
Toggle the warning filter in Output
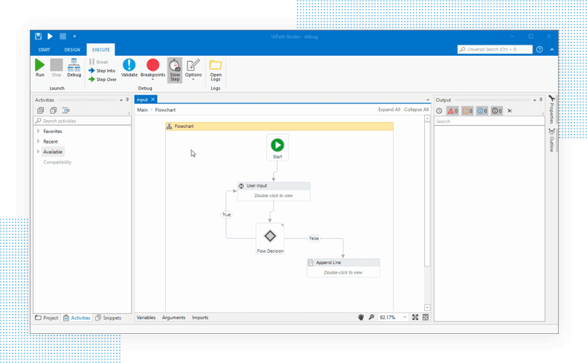(x=467, y=111)
